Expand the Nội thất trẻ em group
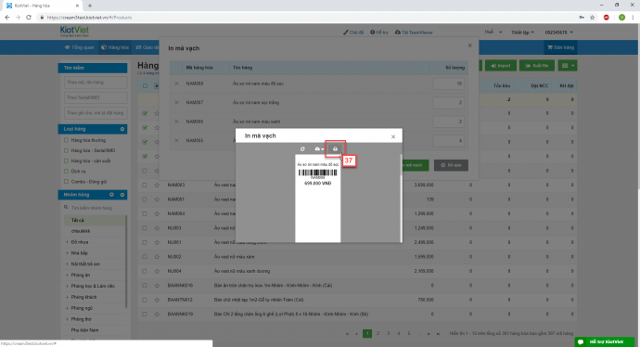Screen dimensions: 640x347 [x=67, y=264]
